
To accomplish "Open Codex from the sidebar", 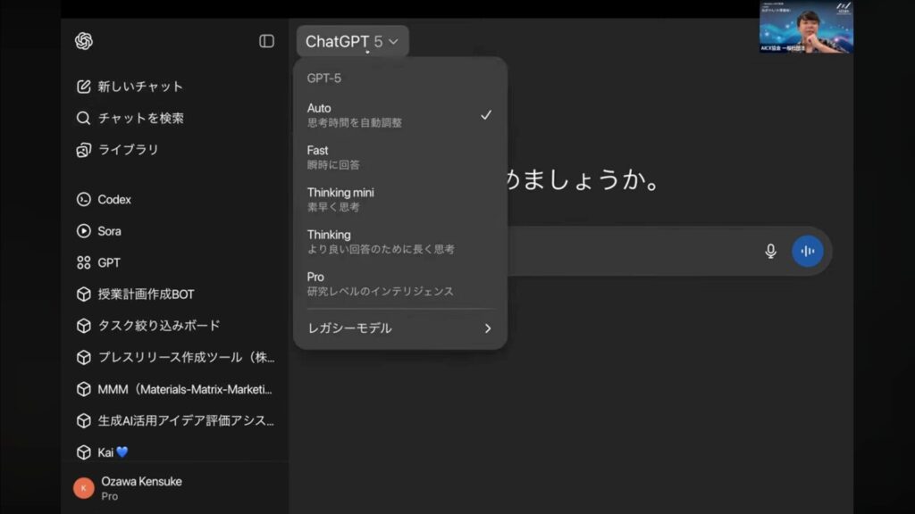I will click(113, 200).
